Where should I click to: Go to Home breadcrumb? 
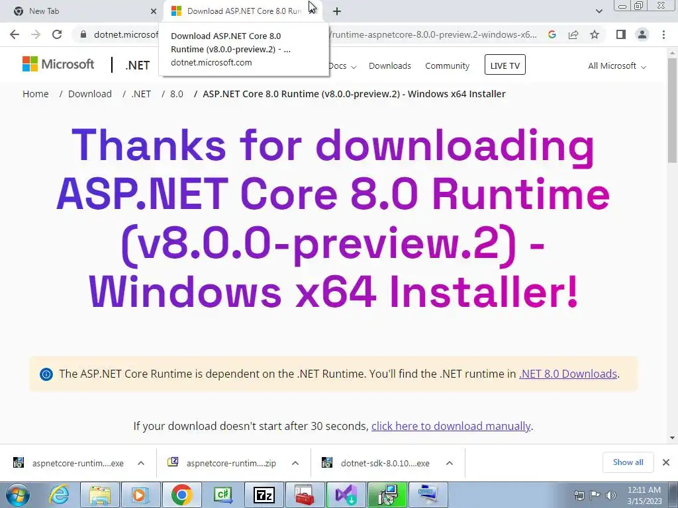coord(36,94)
